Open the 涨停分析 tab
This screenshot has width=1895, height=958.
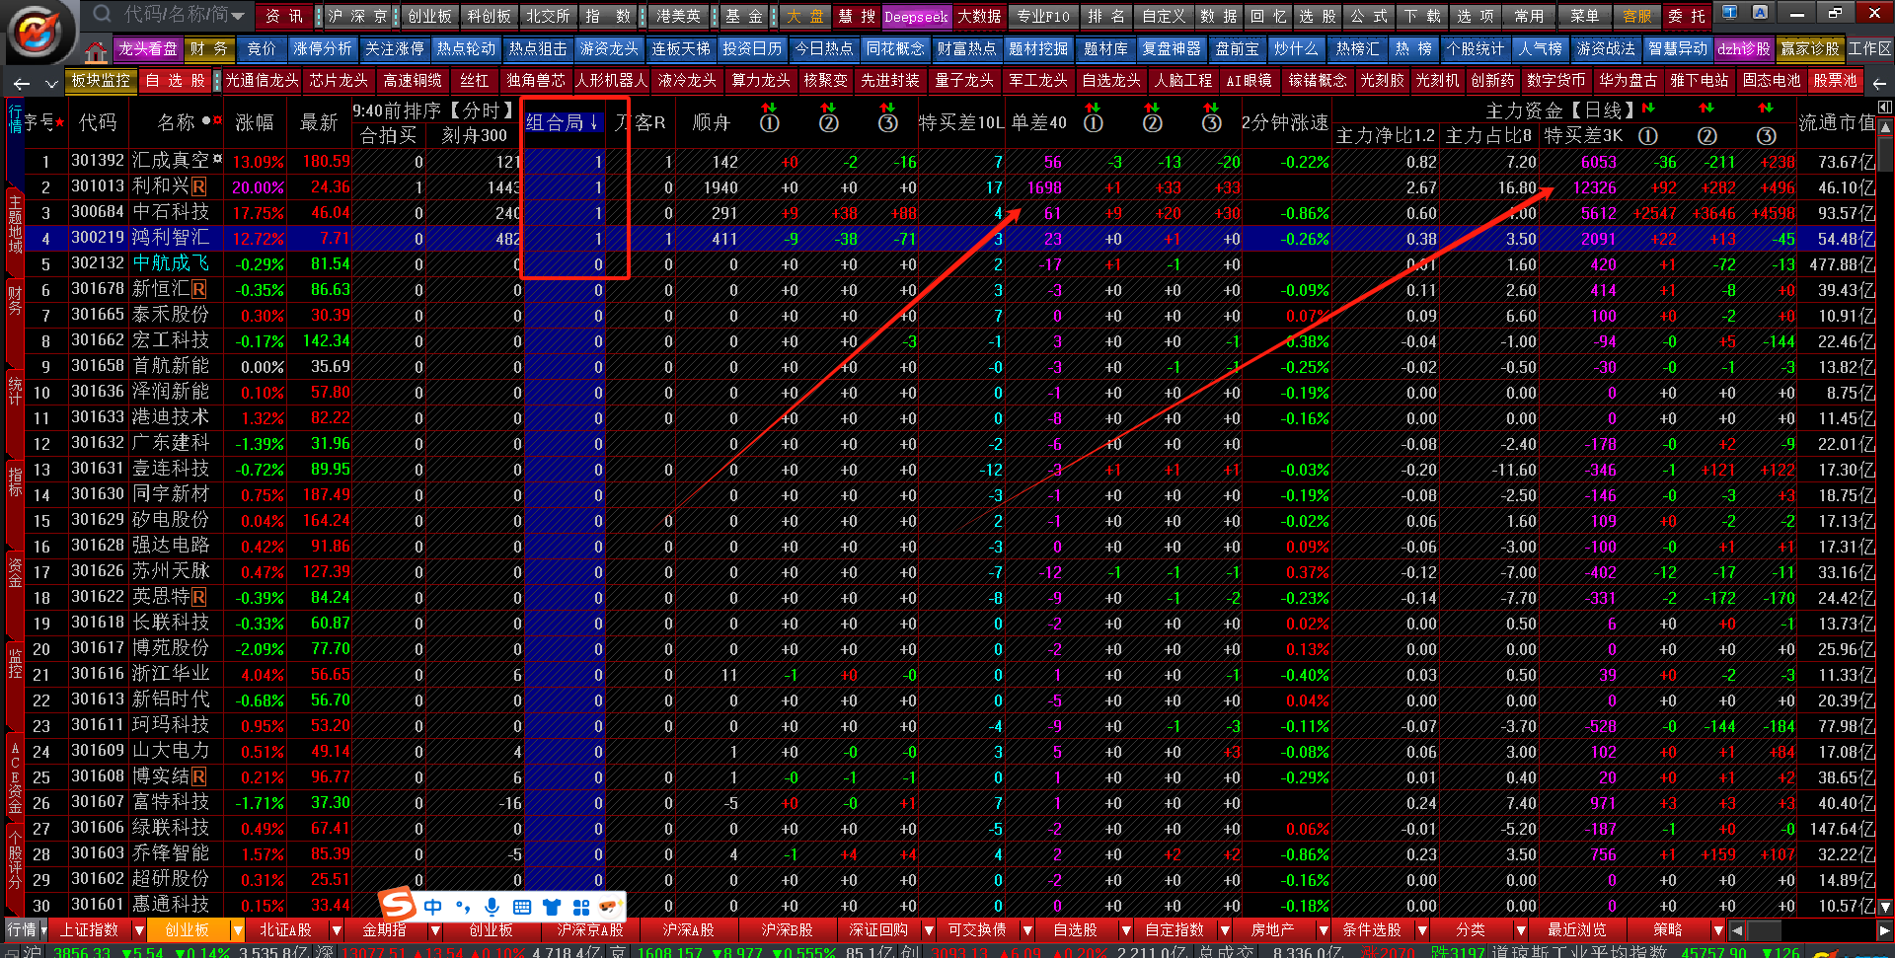pos(322,48)
